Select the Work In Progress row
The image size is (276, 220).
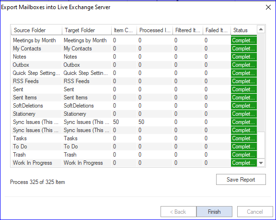point(134,163)
